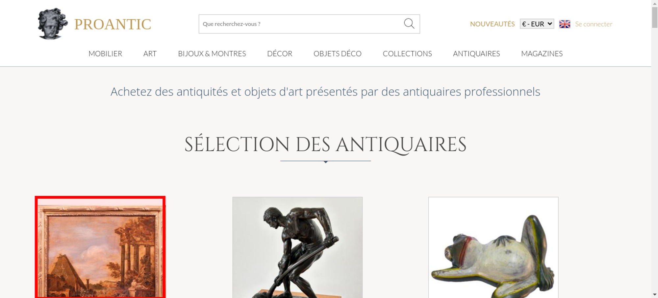Open the NOUVEAUTÉS link
Viewport: 658px width, 298px height.
coord(492,24)
